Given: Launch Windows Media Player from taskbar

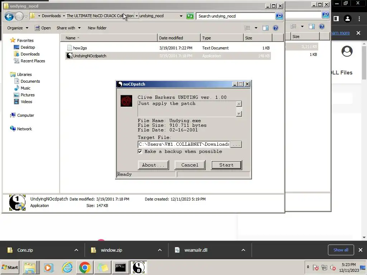Looking at the screenshot, I should point(49,267).
